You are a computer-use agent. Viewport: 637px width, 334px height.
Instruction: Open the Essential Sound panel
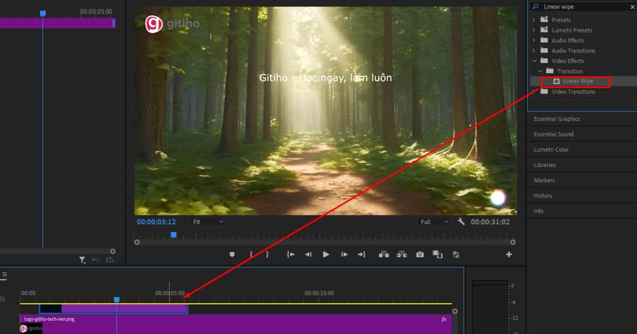[x=553, y=134]
